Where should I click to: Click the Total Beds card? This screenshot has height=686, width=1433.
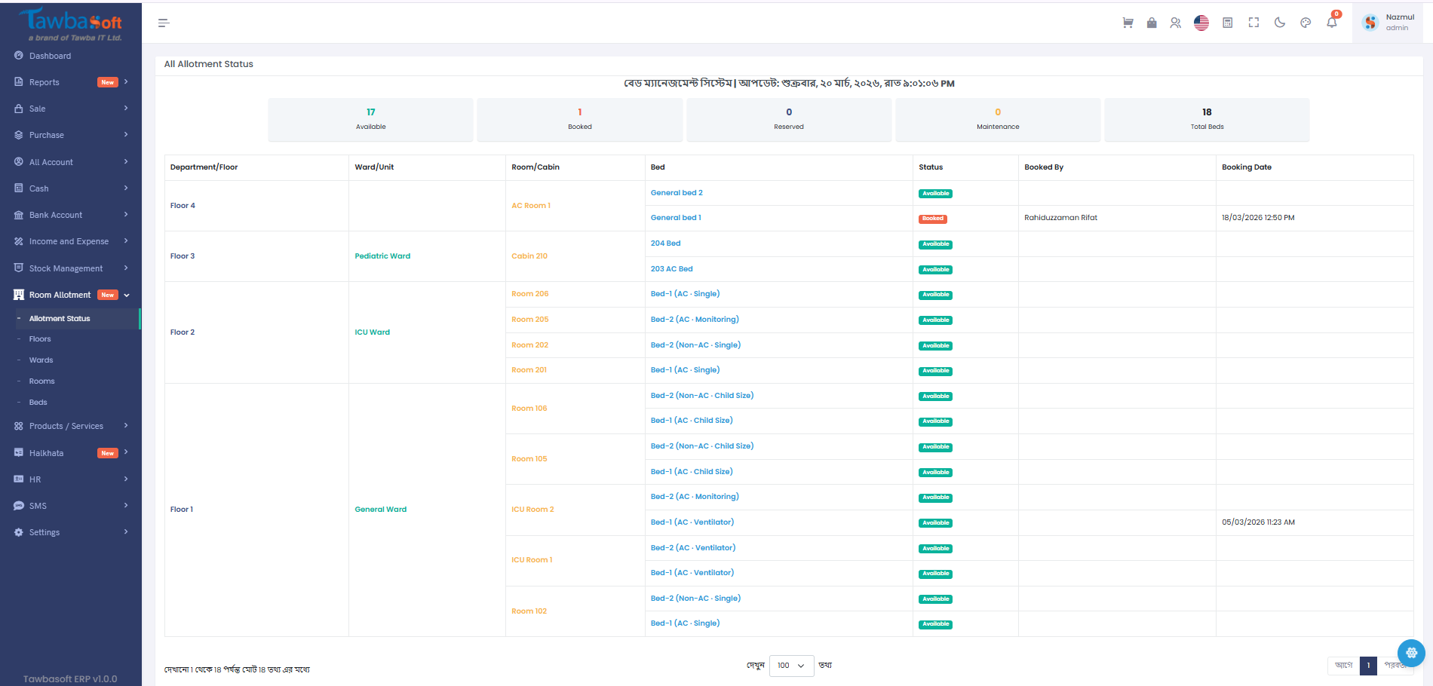(x=1207, y=119)
